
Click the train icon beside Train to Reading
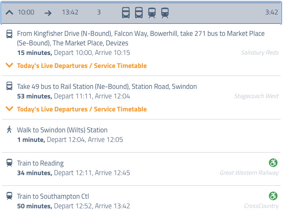click(x=10, y=163)
